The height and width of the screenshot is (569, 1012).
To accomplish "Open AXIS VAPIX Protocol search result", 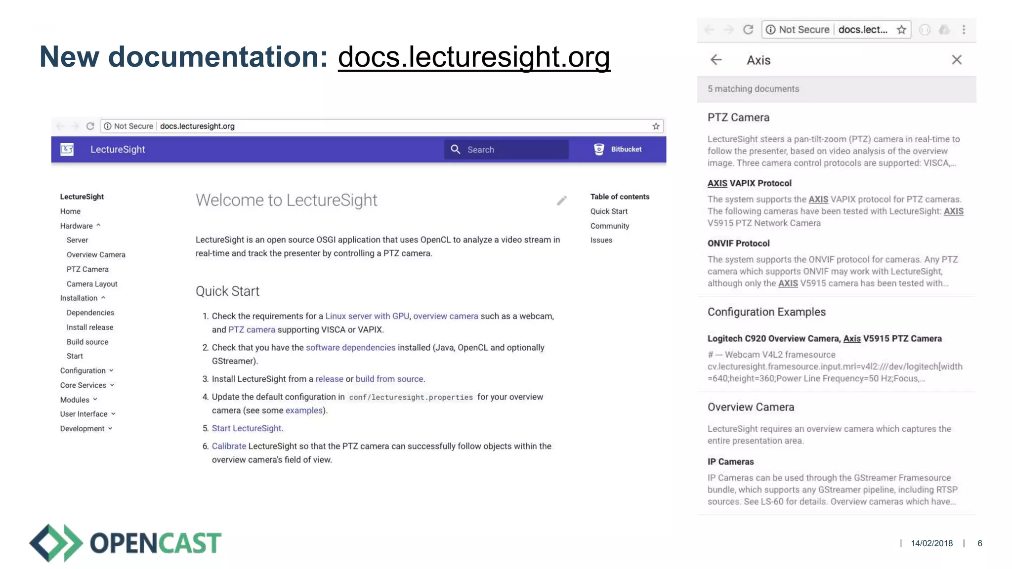I will pyautogui.click(x=749, y=183).
